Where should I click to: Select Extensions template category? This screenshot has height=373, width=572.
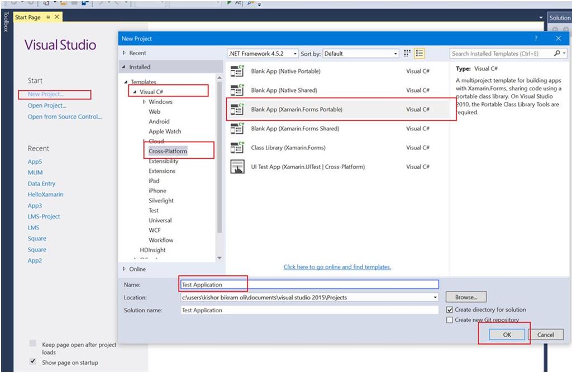162,171
